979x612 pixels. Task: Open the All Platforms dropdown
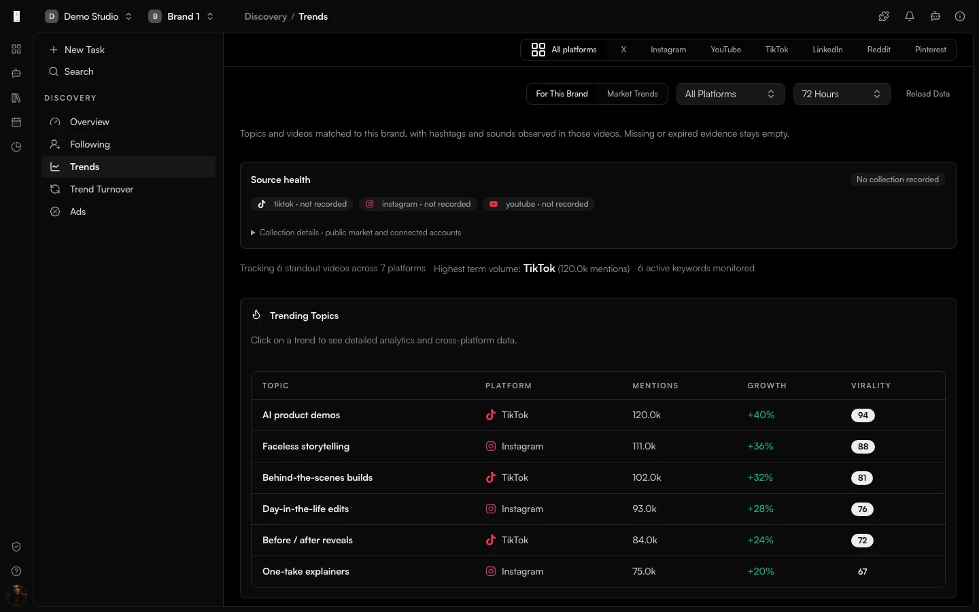[x=730, y=94]
